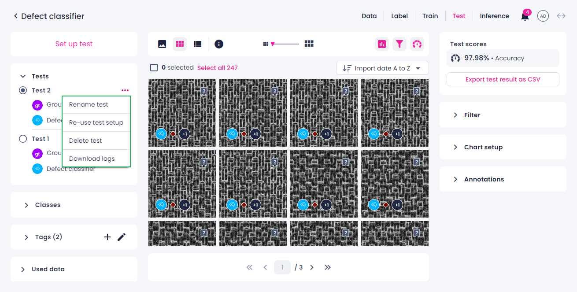Click the +1 badge on first thumbnail
577x292 pixels.
(185, 133)
